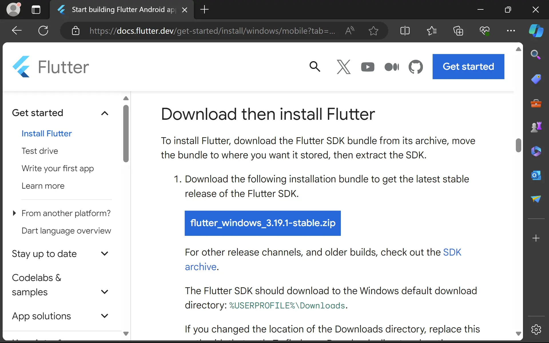Click sidebar scroll up arrow
The width and height of the screenshot is (549, 343).
126,98
